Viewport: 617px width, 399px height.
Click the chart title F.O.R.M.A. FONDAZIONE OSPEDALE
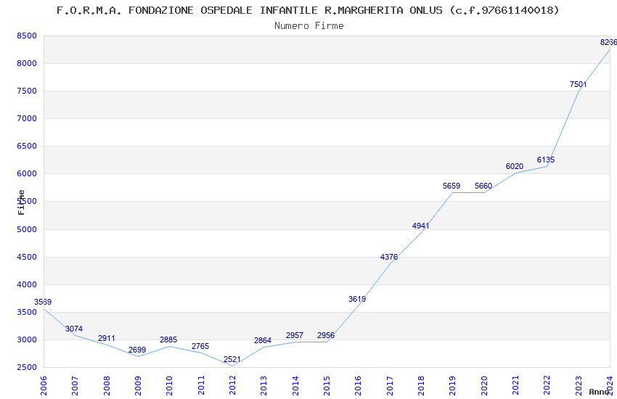click(308, 10)
